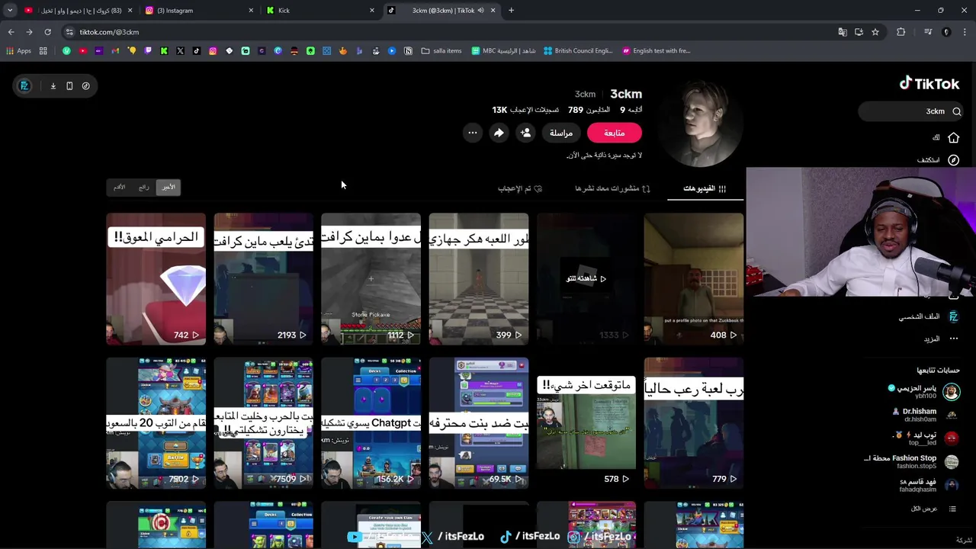Open the media control icon in Chrome toolbar

pyautogui.click(x=928, y=32)
